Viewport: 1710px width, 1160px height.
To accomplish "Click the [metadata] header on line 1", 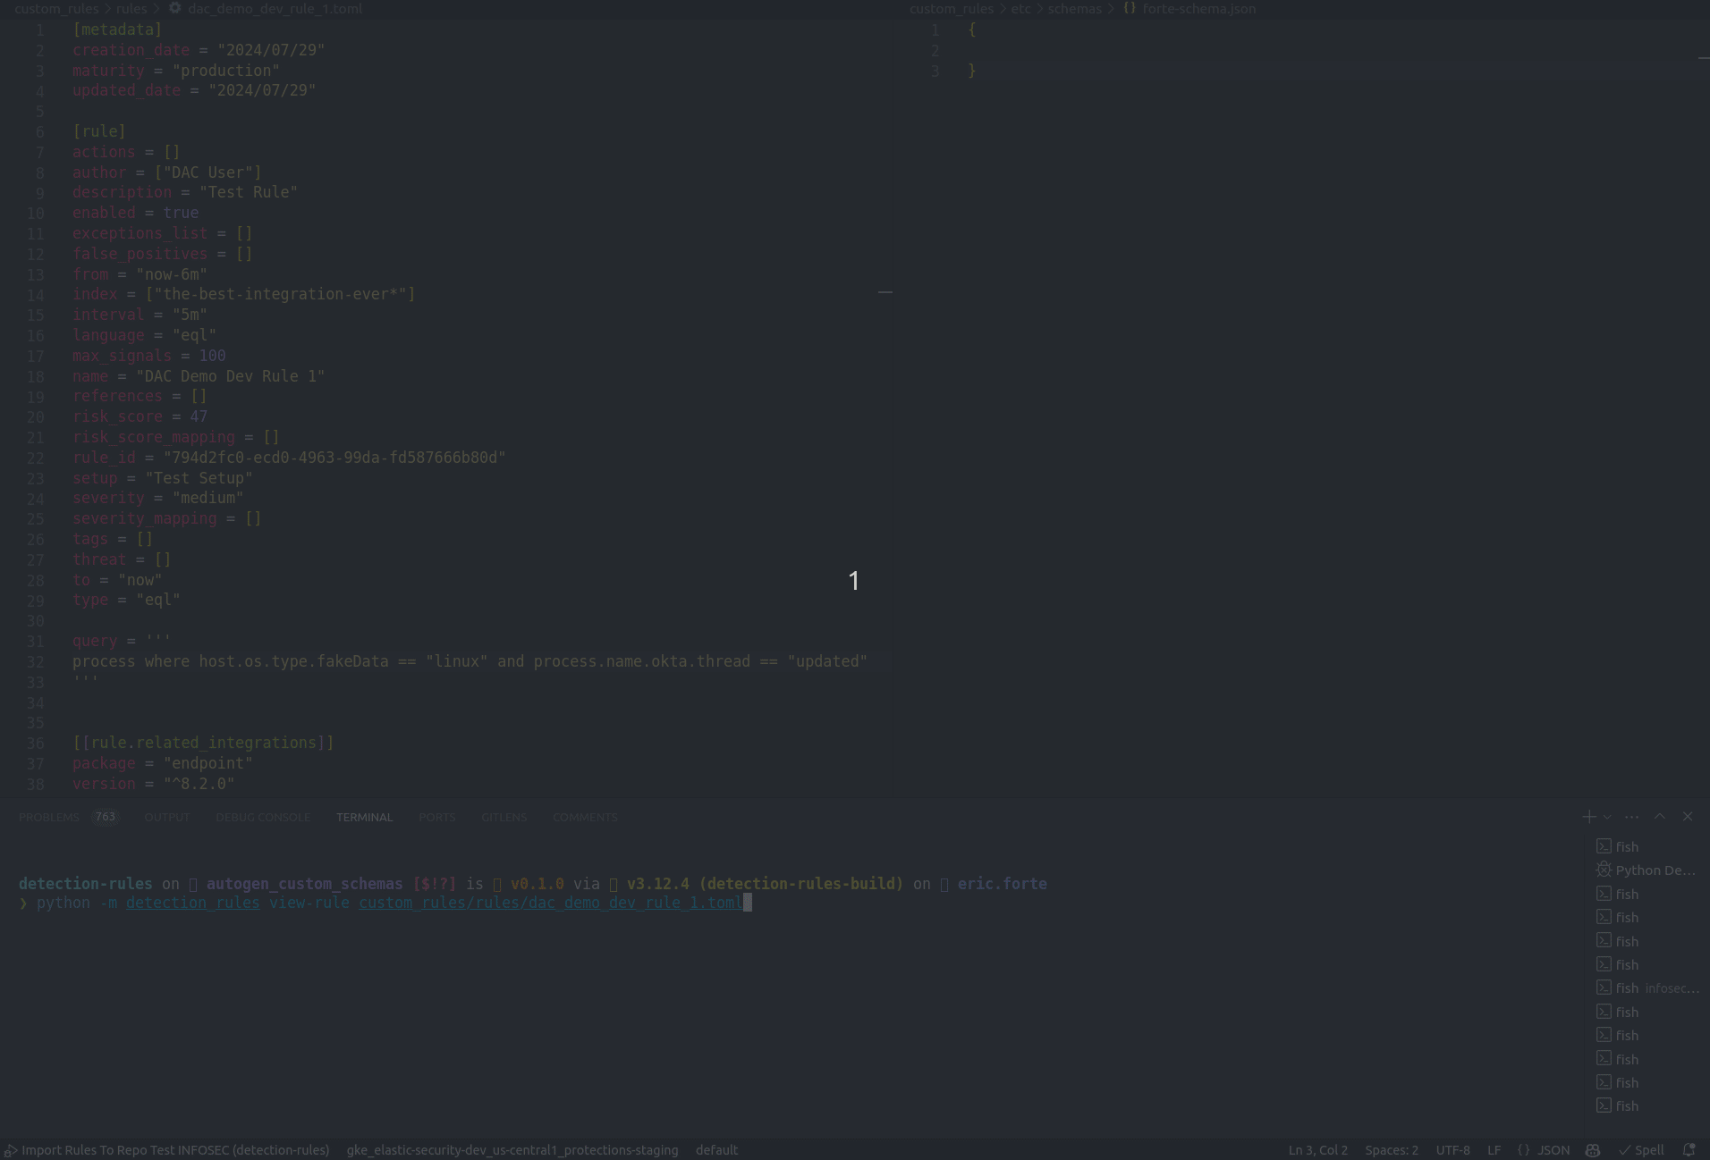I will coord(117,29).
